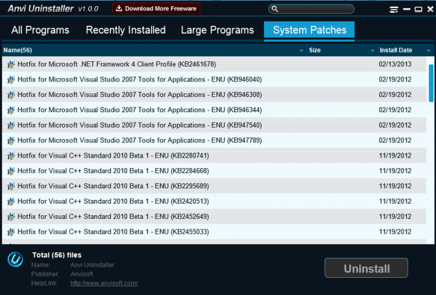Click the Total (56) files label

click(x=57, y=255)
